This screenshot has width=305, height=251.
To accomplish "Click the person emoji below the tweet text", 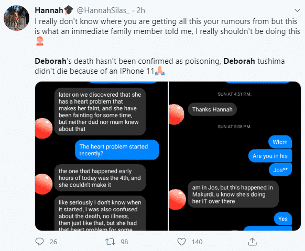I will [40, 41].
